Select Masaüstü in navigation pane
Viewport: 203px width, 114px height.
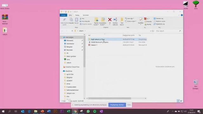tap(70, 41)
